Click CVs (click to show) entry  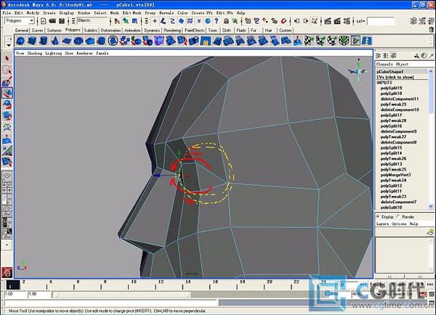tap(395, 77)
